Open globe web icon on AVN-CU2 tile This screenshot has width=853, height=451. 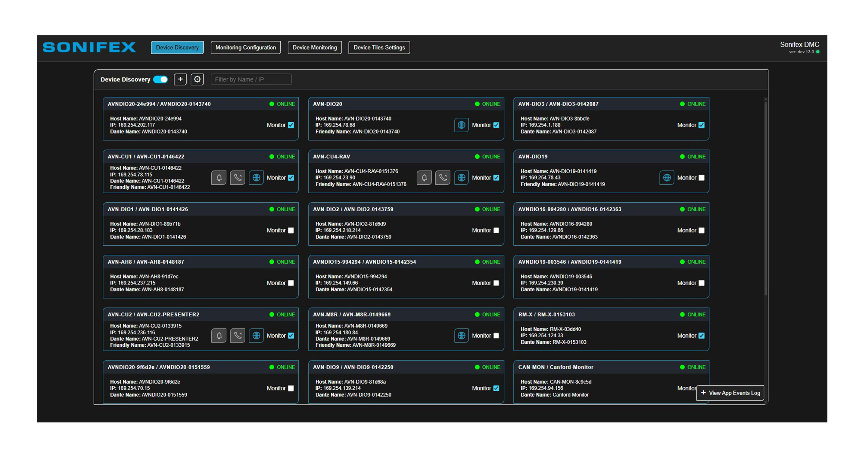256,336
